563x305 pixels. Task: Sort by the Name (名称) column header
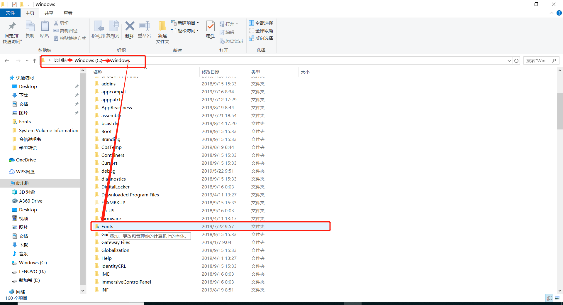(98, 72)
